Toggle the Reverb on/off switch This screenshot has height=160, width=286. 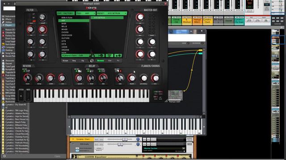click(x=26, y=71)
